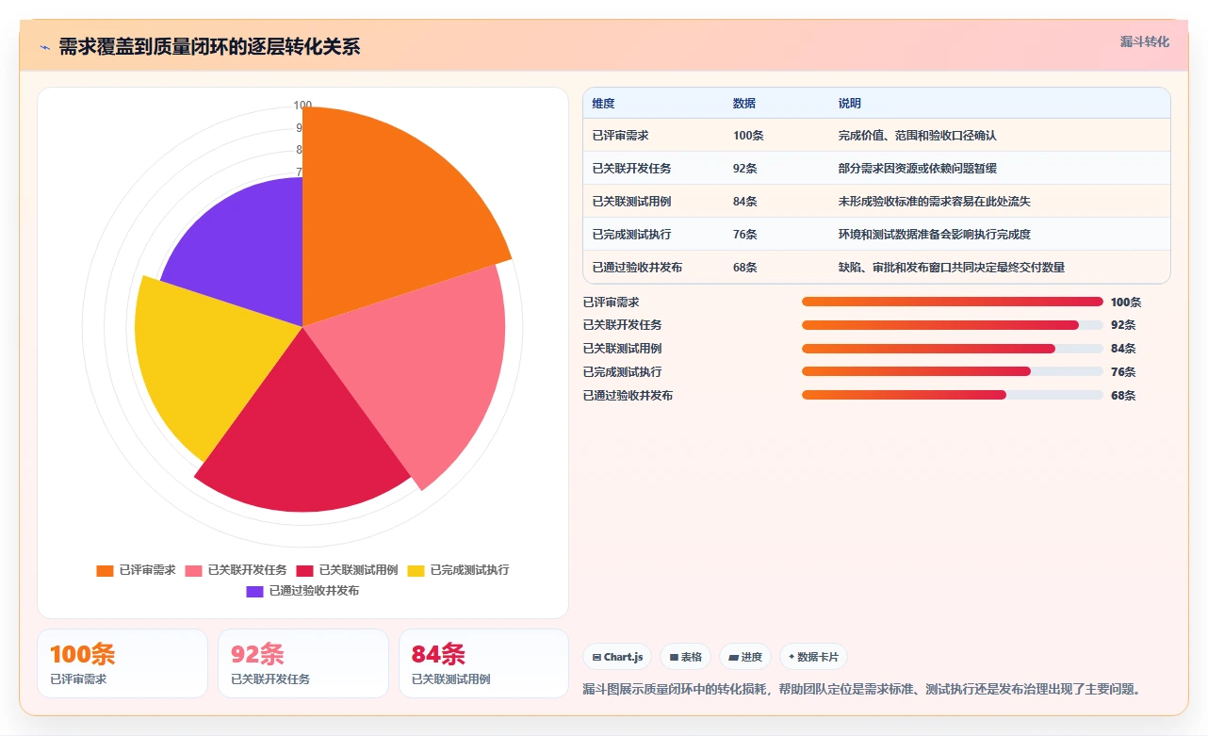Toggle 已完成测试执行 legend entry in chart
The image size is (1208, 736).
pyautogui.click(x=459, y=570)
